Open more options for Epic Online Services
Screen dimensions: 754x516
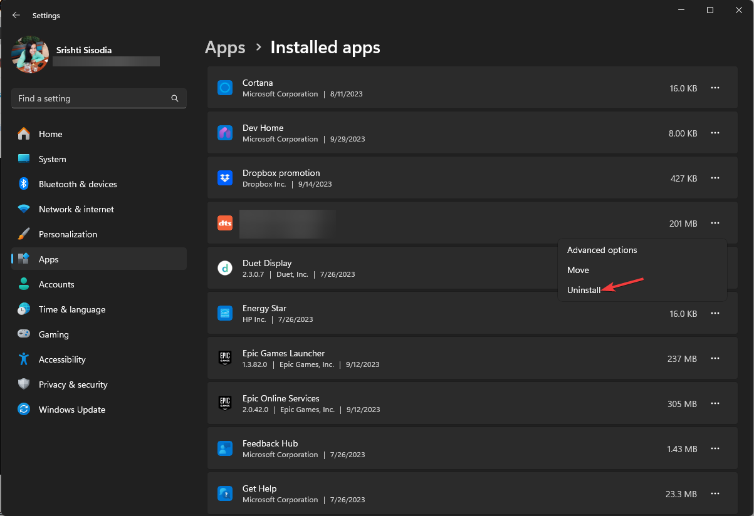point(715,404)
